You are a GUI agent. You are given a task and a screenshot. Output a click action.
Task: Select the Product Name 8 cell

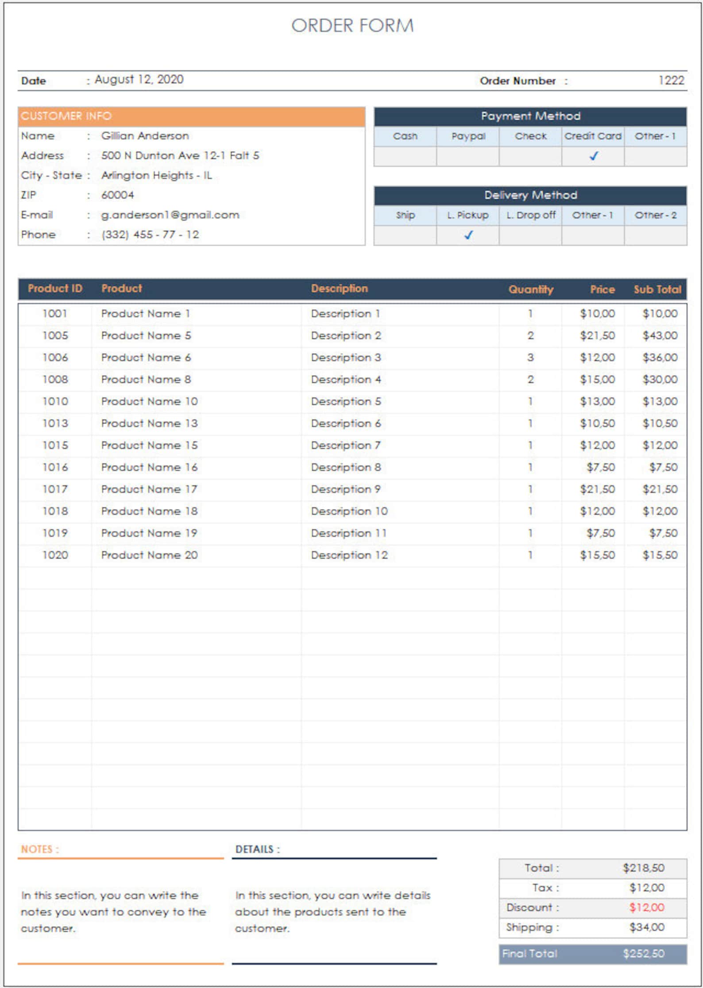pyautogui.click(x=196, y=380)
